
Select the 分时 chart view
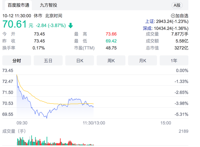pyautogui.click(x=17, y=61)
